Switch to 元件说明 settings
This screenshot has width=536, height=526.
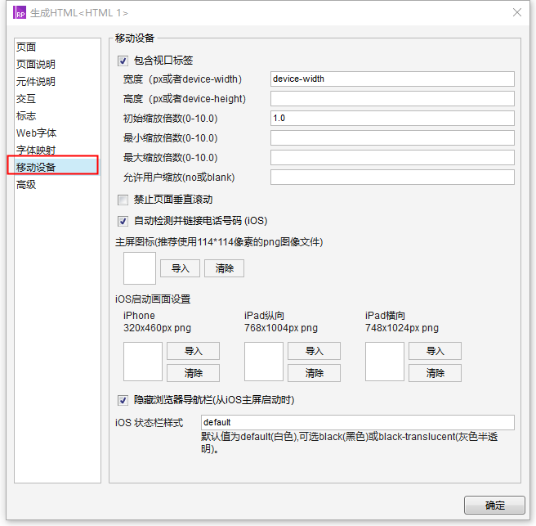(x=36, y=82)
